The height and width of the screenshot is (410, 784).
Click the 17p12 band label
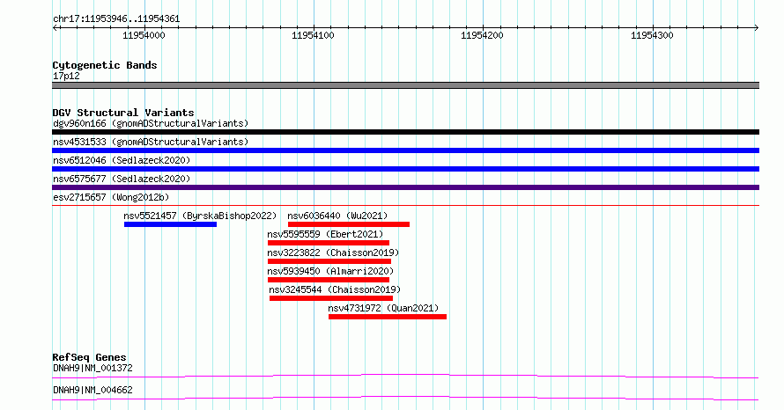[66, 76]
